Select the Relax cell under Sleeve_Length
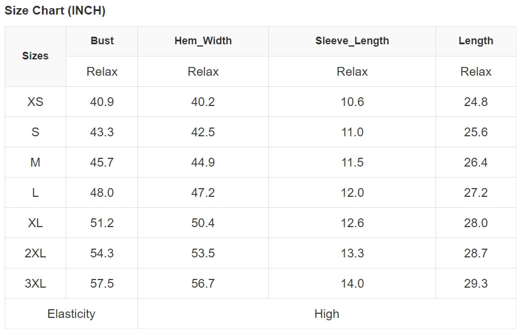The height and width of the screenshot is (336, 524). 352,72
